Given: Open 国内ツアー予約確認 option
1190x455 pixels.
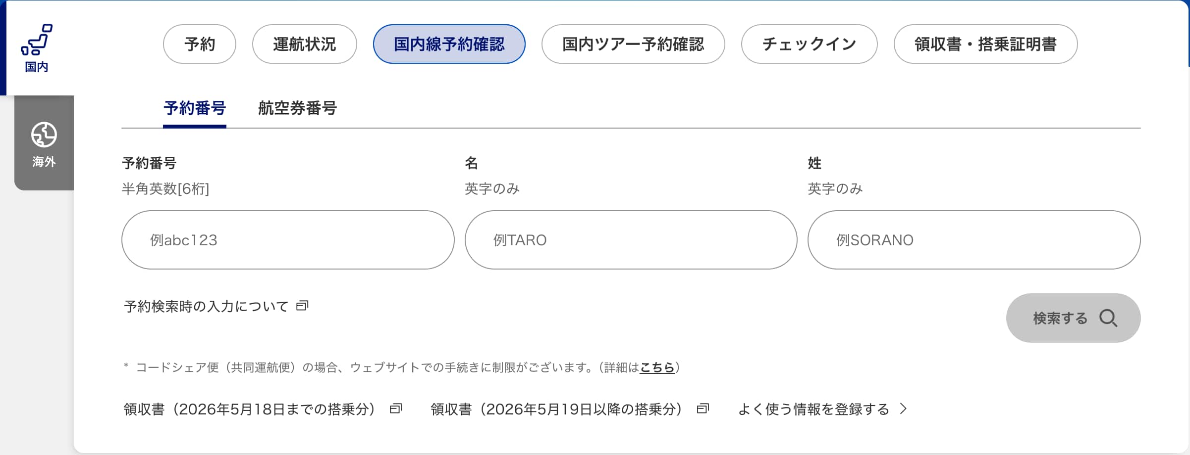Looking at the screenshot, I should (x=633, y=44).
